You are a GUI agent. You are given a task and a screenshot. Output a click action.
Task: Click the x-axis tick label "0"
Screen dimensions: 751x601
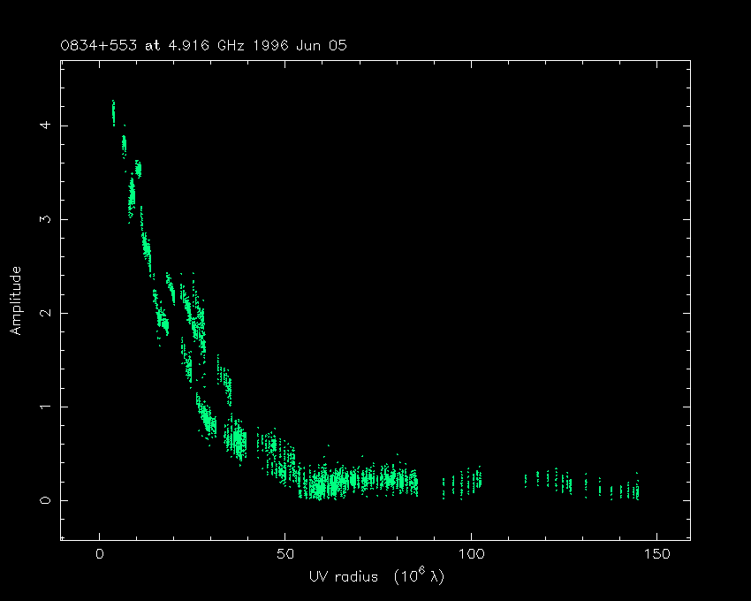[100, 554]
